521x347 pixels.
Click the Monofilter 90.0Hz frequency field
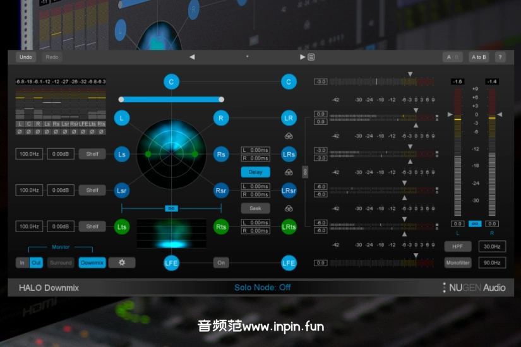[x=492, y=262]
